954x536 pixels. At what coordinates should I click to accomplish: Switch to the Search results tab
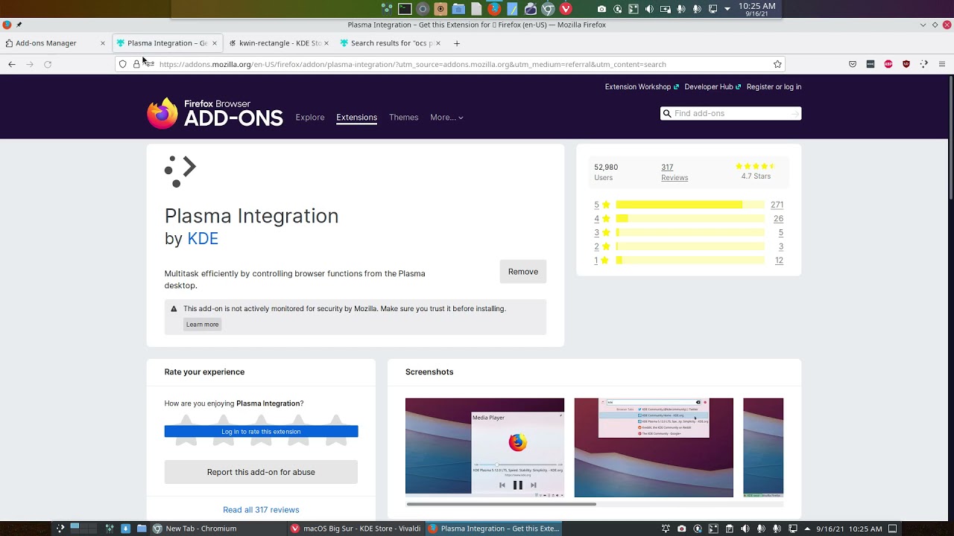(390, 43)
